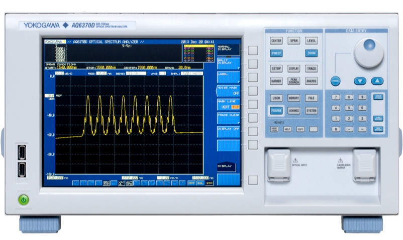Open the SETUP function menu
Viewport: 403px width, 240px height.
[x=276, y=69]
